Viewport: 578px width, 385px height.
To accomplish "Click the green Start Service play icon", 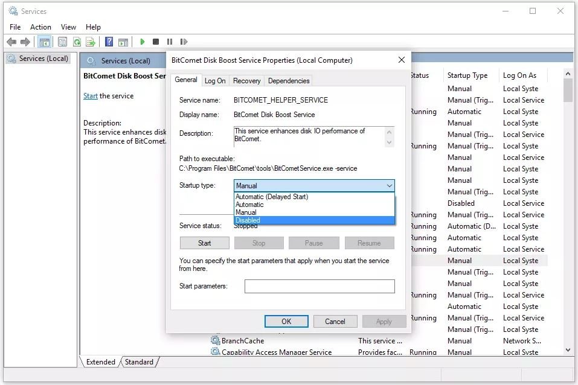I will (143, 42).
